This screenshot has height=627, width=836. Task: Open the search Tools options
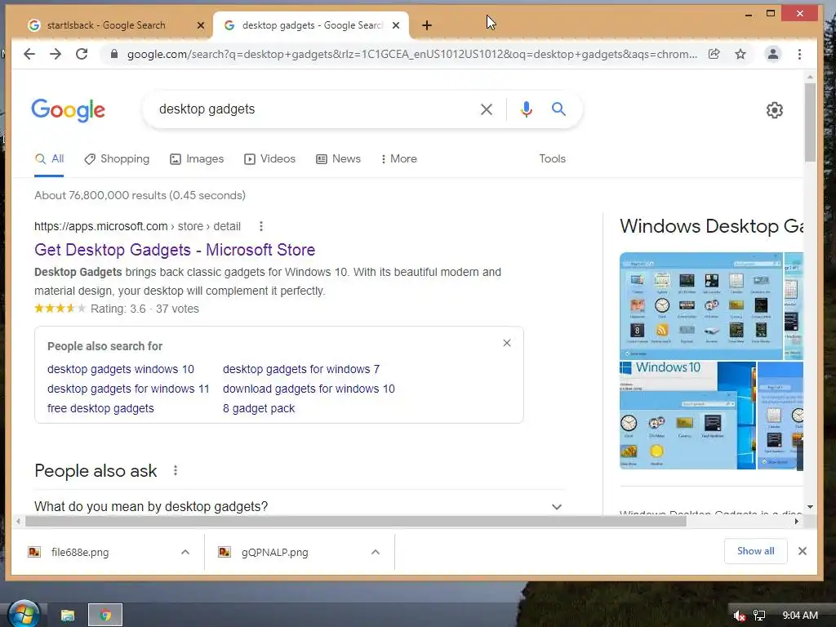(552, 159)
